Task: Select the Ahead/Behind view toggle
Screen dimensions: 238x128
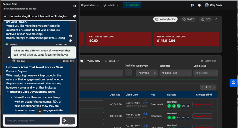Action: coord(165,19)
